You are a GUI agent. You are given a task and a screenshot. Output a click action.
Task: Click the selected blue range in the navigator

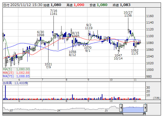coord(133,109)
